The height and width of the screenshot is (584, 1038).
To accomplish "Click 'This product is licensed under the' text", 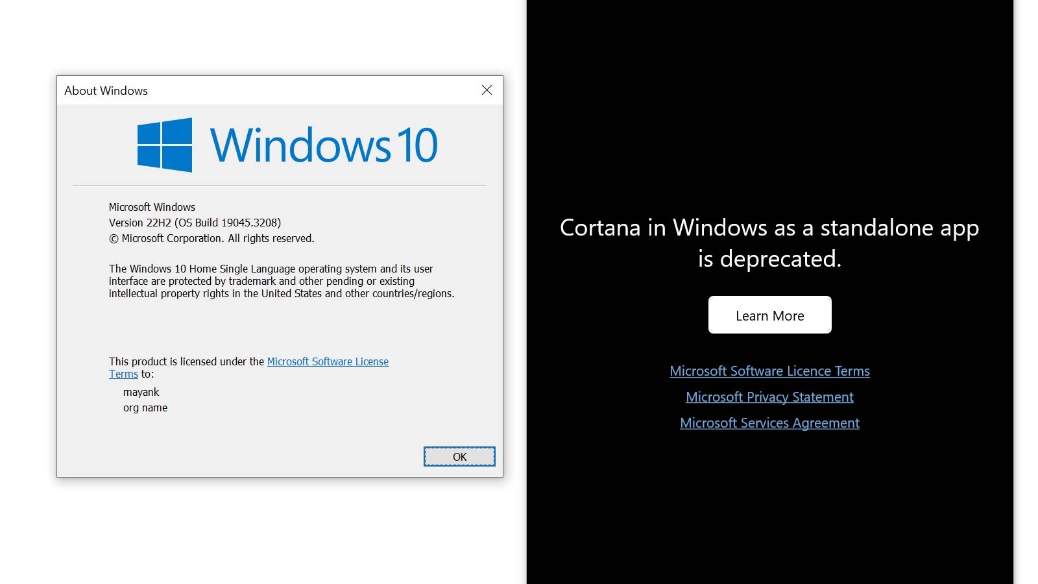I will (187, 361).
